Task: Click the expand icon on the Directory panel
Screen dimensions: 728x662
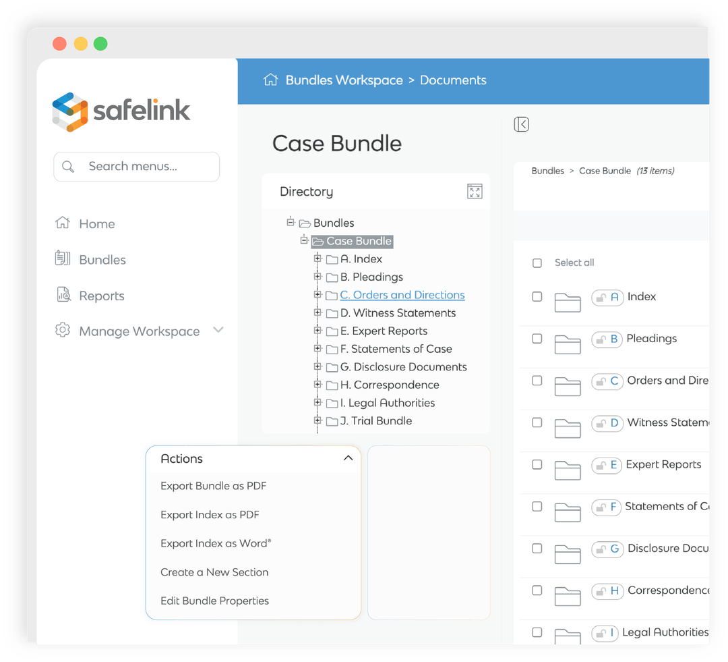Action: [475, 192]
